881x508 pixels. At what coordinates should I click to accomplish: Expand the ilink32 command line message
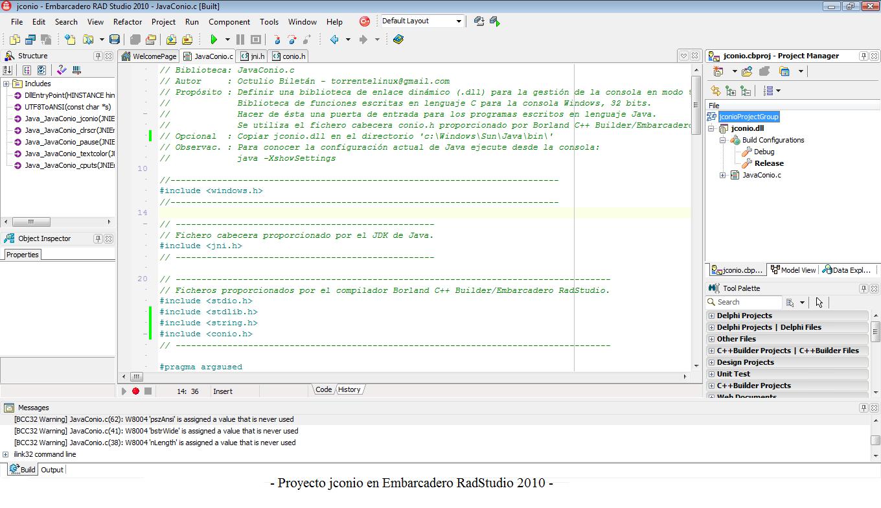[6, 454]
